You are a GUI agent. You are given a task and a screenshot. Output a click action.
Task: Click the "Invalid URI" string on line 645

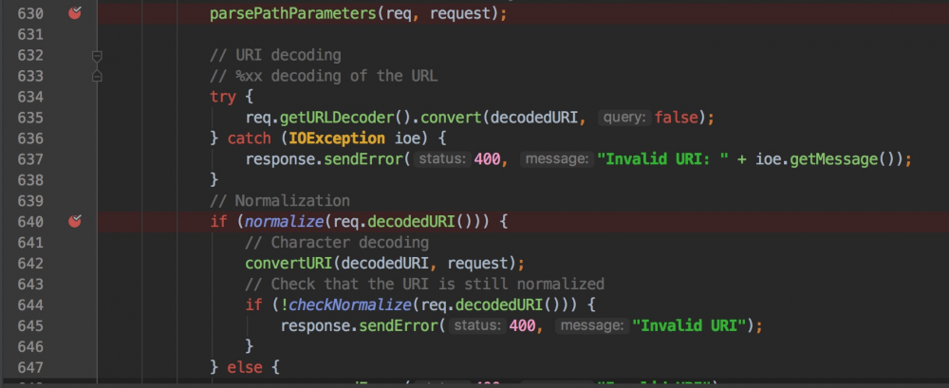pos(689,325)
